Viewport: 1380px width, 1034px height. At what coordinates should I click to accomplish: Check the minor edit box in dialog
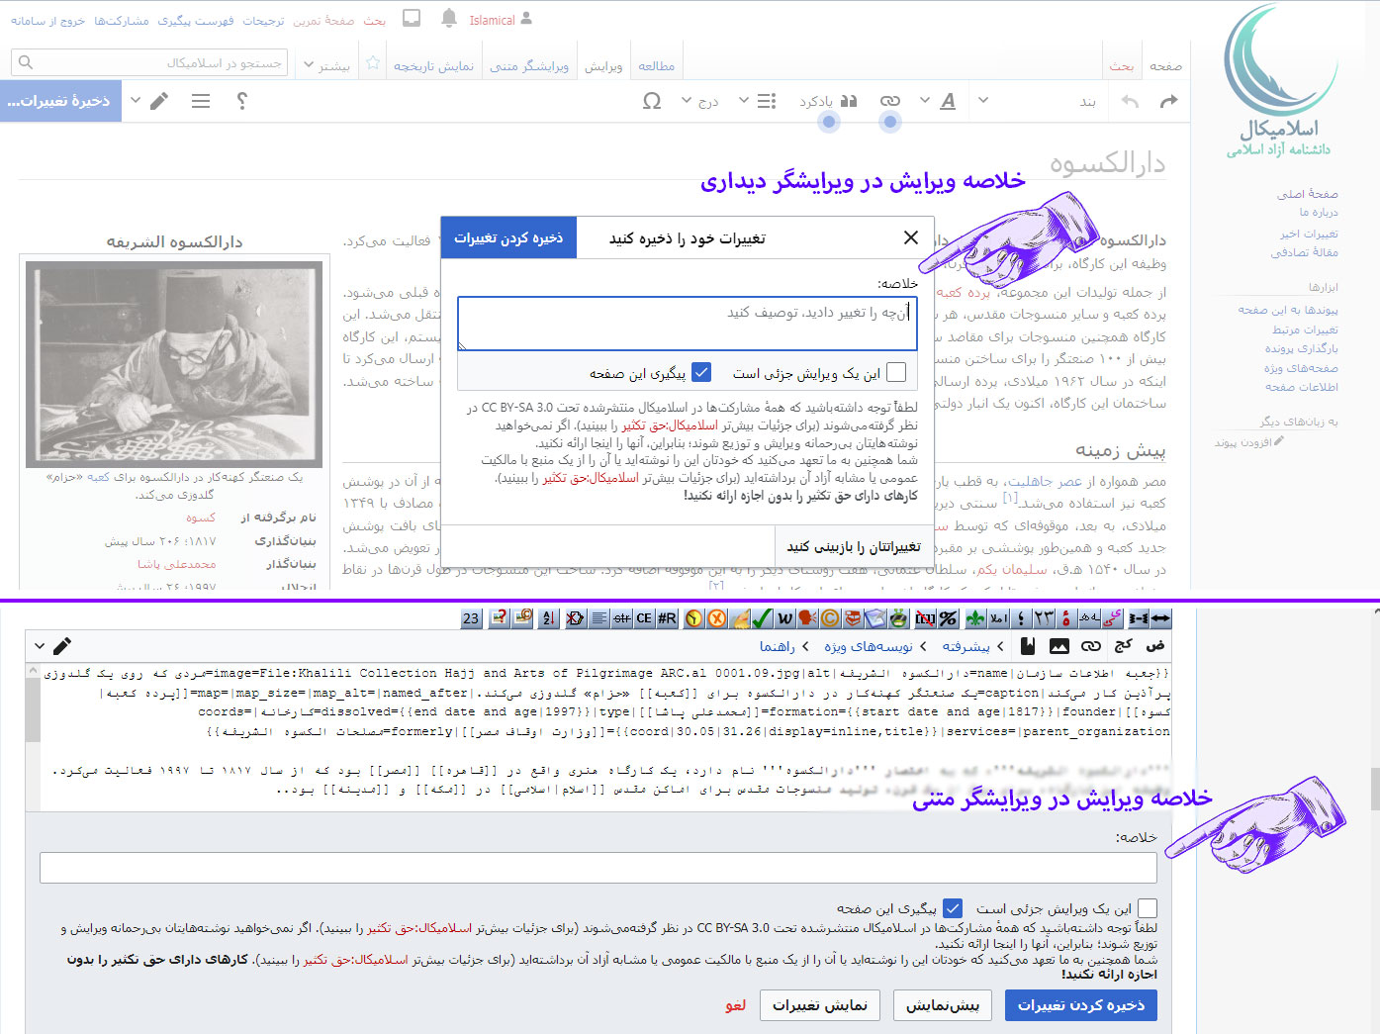[896, 372]
